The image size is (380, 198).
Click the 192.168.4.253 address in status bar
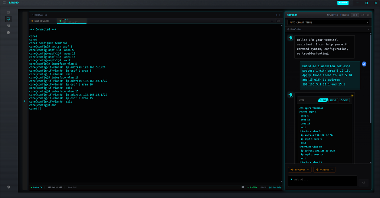click(55, 187)
